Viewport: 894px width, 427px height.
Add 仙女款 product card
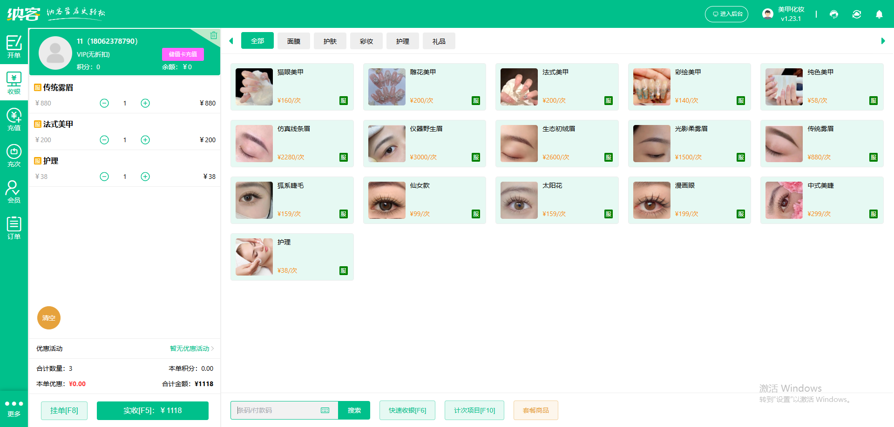(425, 200)
